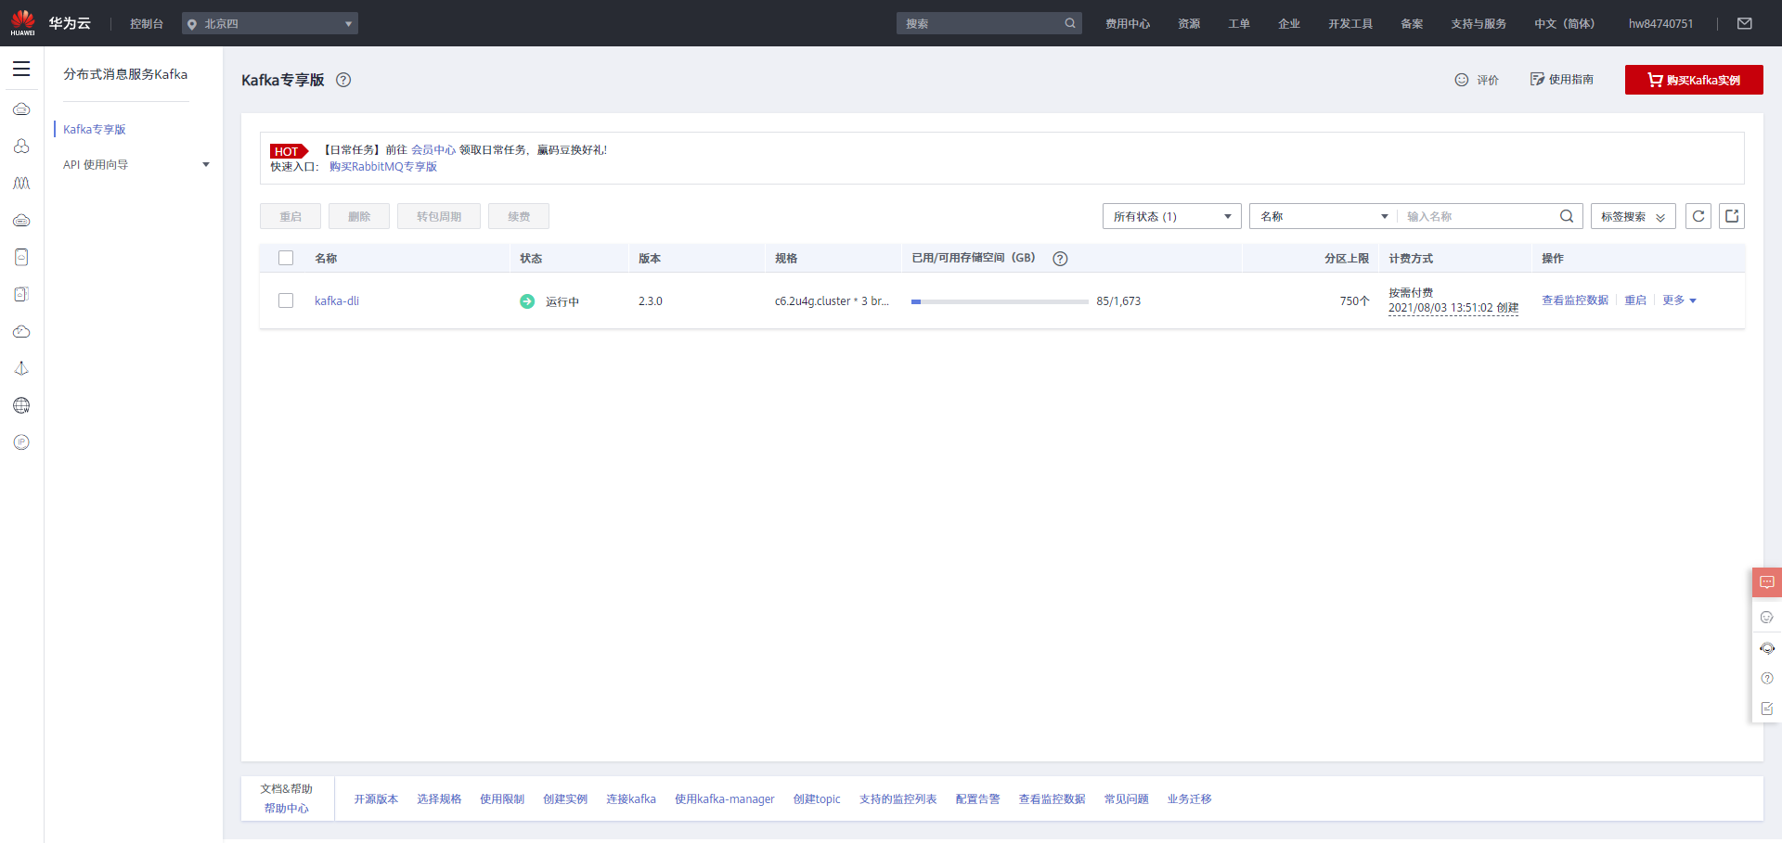The image size is (1782, 843).
Task: Open the 工单 top menu
Action: 1239,23
